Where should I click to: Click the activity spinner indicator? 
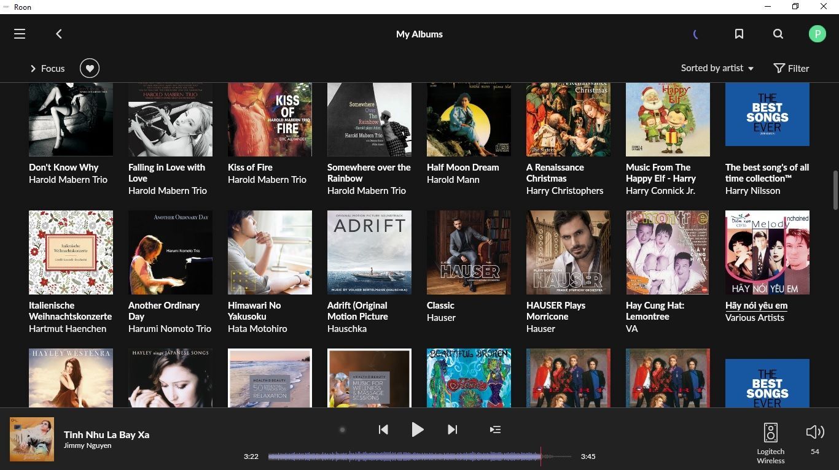click(696, 34)
